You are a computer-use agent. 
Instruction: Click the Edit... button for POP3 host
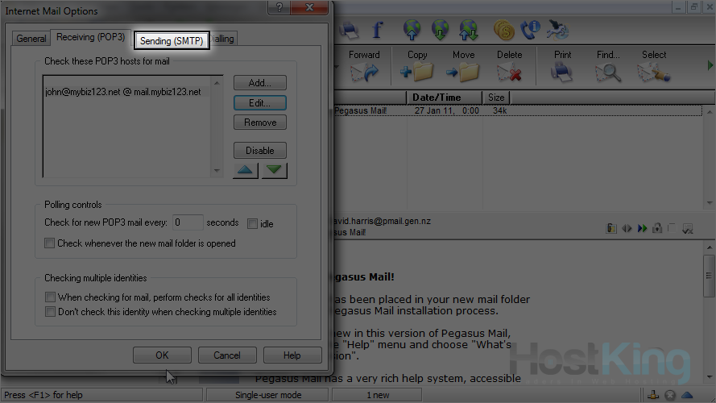(259, 103)
